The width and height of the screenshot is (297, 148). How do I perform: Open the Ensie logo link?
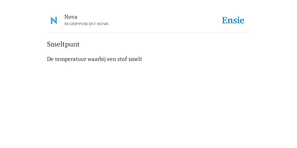coord(233,20)
